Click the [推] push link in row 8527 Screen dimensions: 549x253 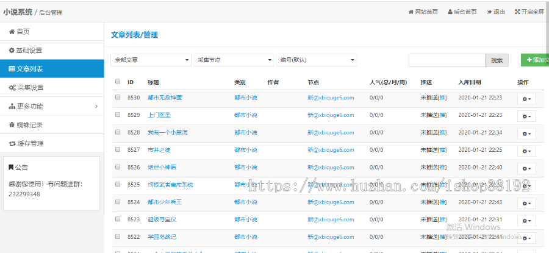(443, 150)
